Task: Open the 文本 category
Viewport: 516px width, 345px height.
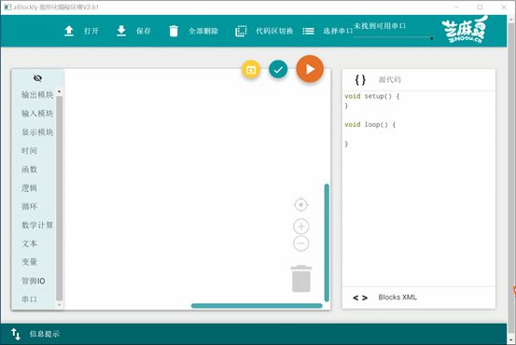Action: [x=29, y=243]
